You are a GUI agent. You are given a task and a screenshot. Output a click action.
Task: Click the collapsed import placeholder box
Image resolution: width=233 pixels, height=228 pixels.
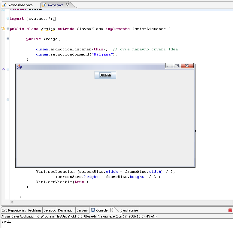click(x=54, y=19)
